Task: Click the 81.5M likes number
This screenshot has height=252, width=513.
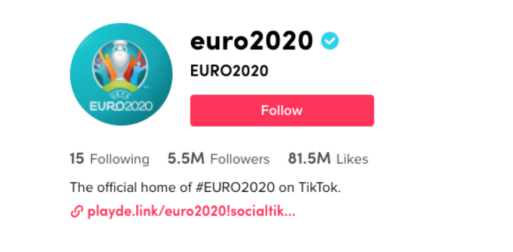Action: (309, 159)
